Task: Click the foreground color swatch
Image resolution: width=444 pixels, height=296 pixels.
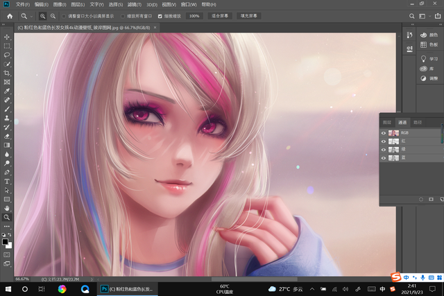Action: pyautogui.click(x=5, y=242)
